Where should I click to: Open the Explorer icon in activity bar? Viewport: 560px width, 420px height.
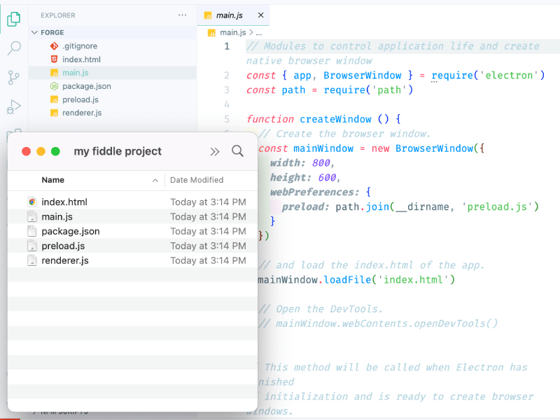pos(14,19)
